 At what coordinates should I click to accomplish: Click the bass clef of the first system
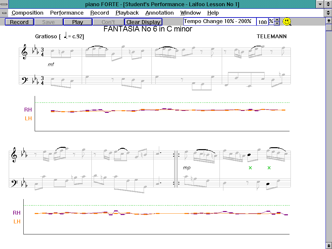pyautogui.click(x=25, y=80)
